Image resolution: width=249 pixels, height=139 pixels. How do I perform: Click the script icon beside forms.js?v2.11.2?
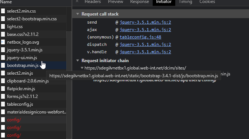[x=3, y=96]
